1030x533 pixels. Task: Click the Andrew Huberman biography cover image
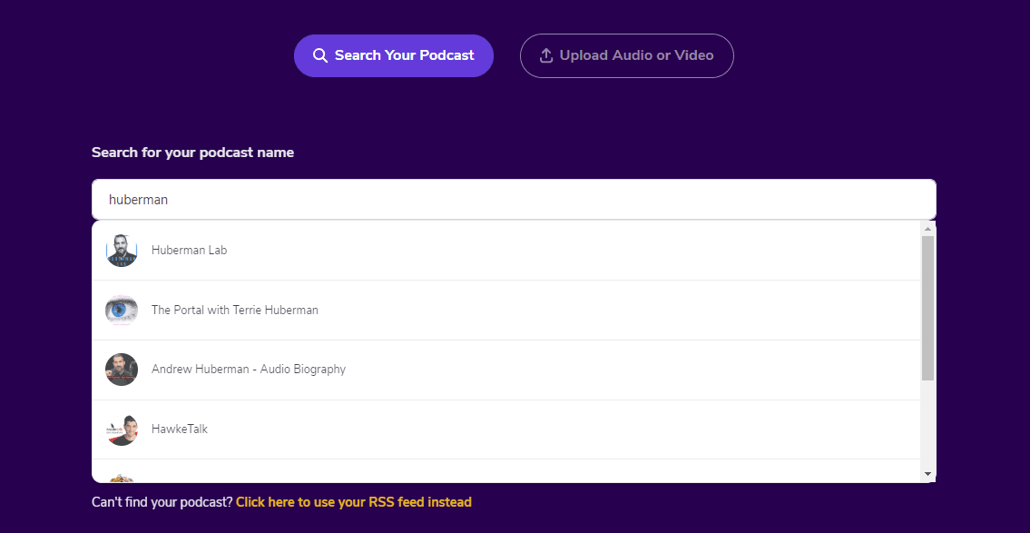(122, 369)
